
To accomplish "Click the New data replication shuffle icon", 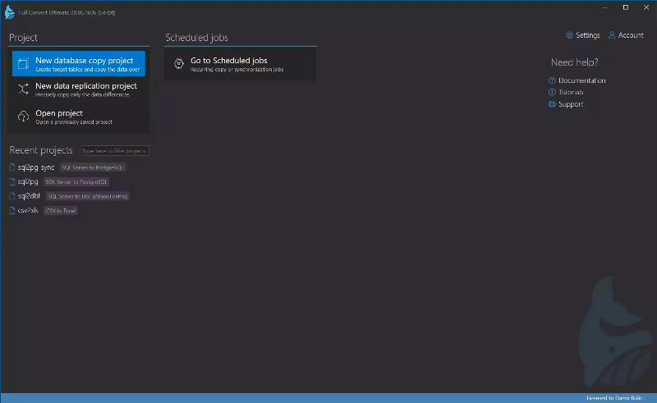I will 23,89.
